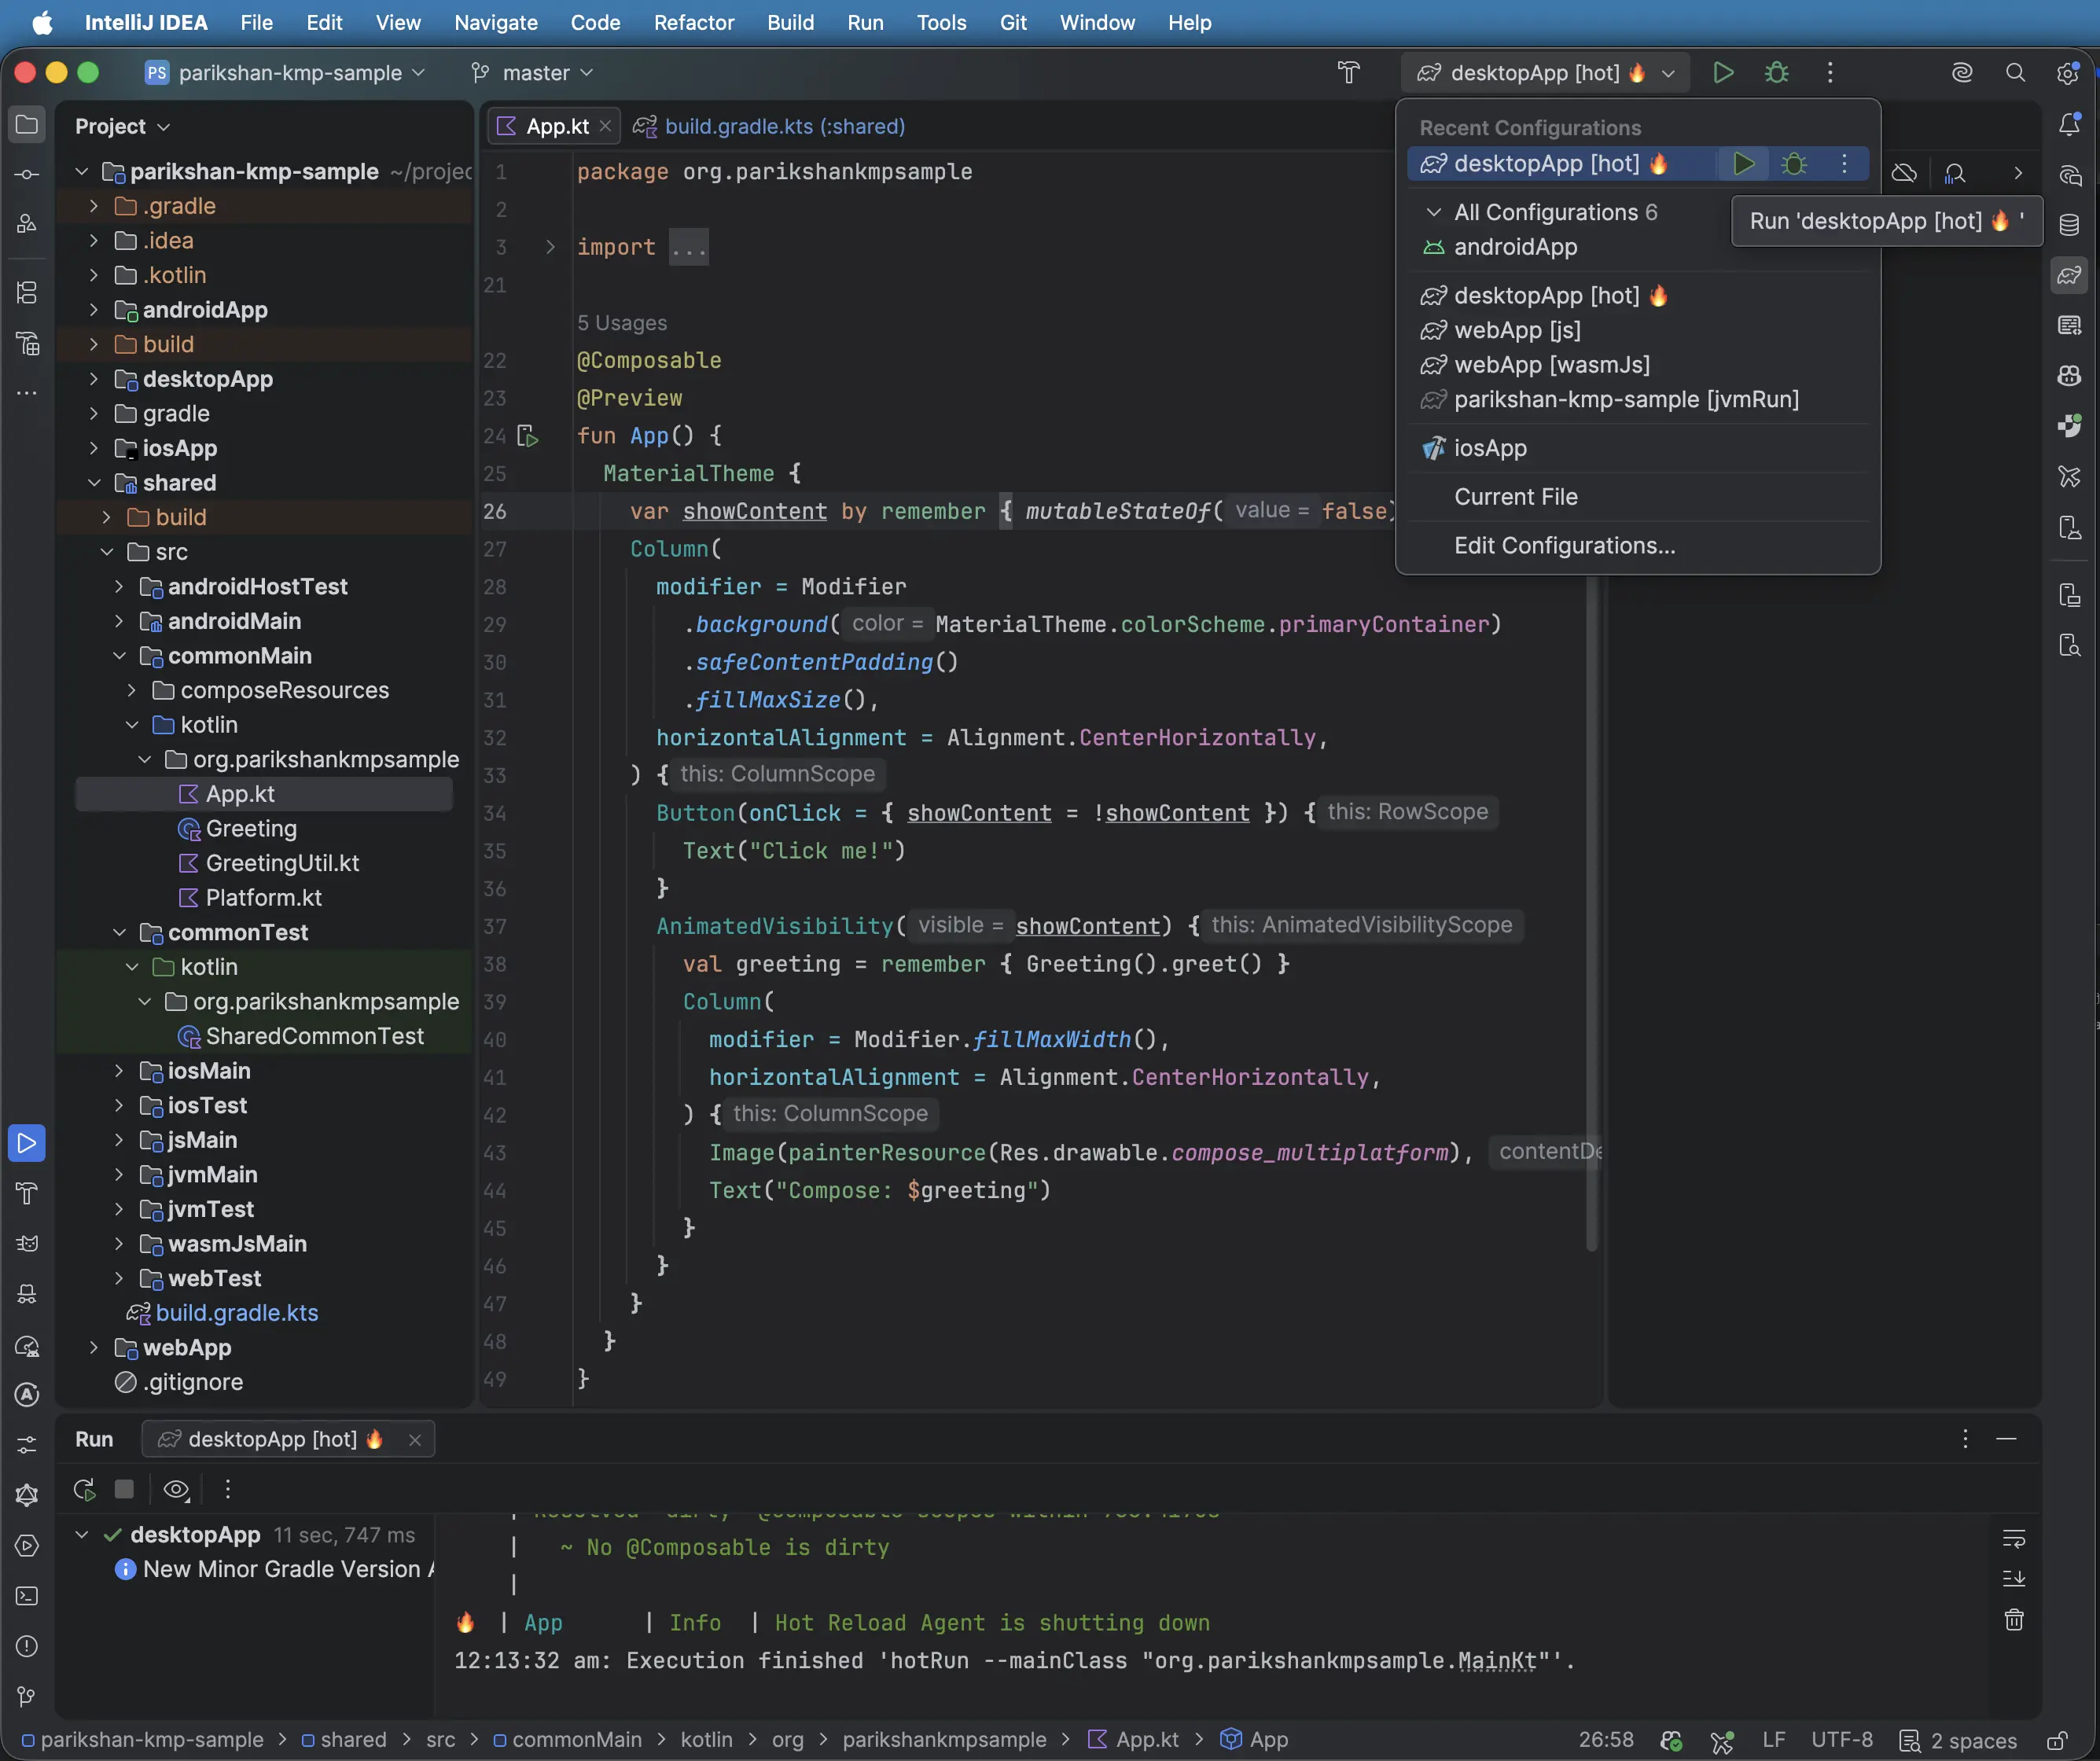The height and width of the screenshot is (1761, 2100).
Task: Open the Database tool window icon
Action: click(x=2069, y=225)
